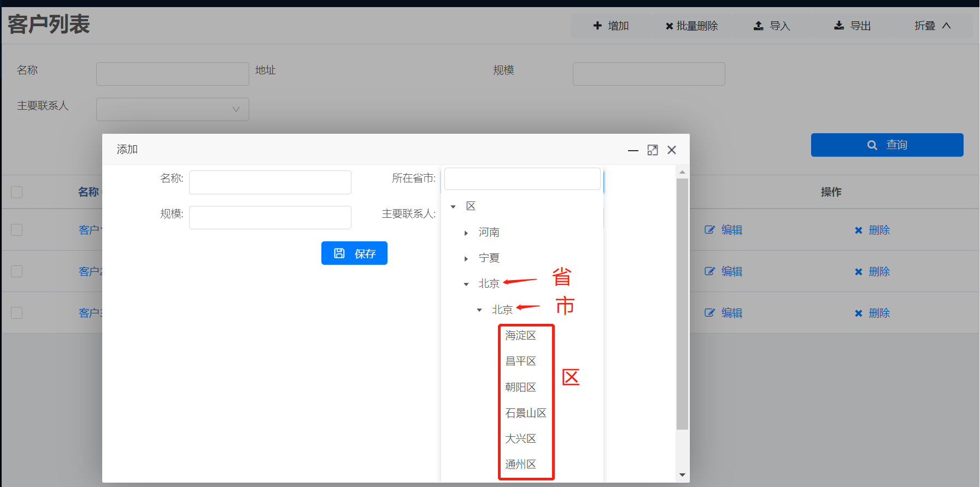Click 编辑 for the third customer row
The width and height of the screenshot is (980, 487).
(x=724, y=313)
